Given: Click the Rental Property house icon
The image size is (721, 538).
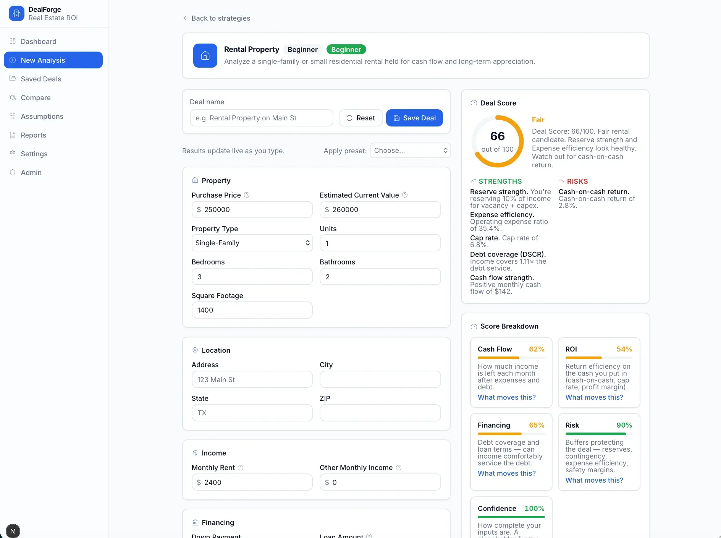Looking at the screenshot, I should 205,55.
